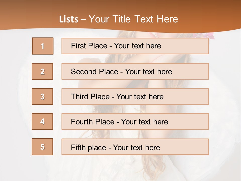Click the number 1 box
Viewport: 241px width, 181px height.
pyautogui.click(x=43, y=46)
